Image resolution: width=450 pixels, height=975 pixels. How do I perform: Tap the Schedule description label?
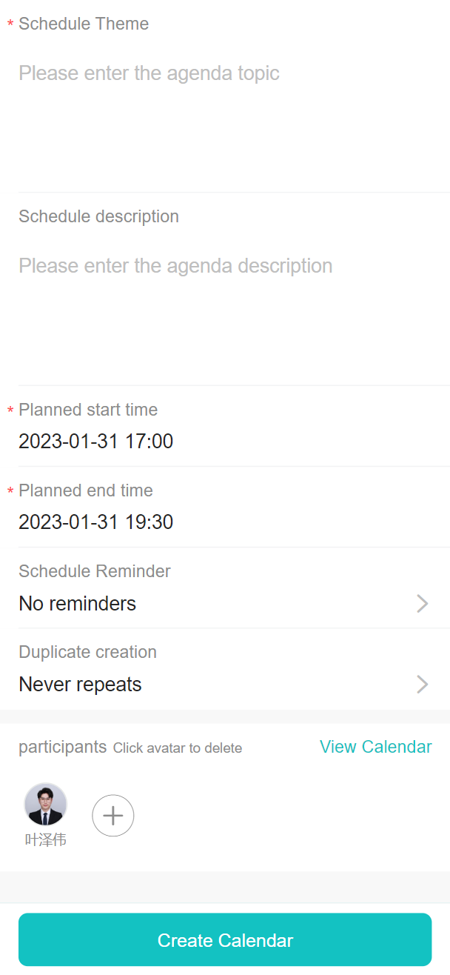[x=98, y=216]
